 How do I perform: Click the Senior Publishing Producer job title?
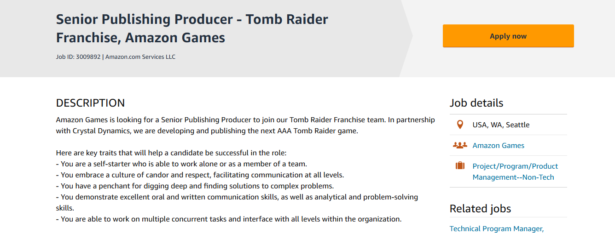pos(192,28)
